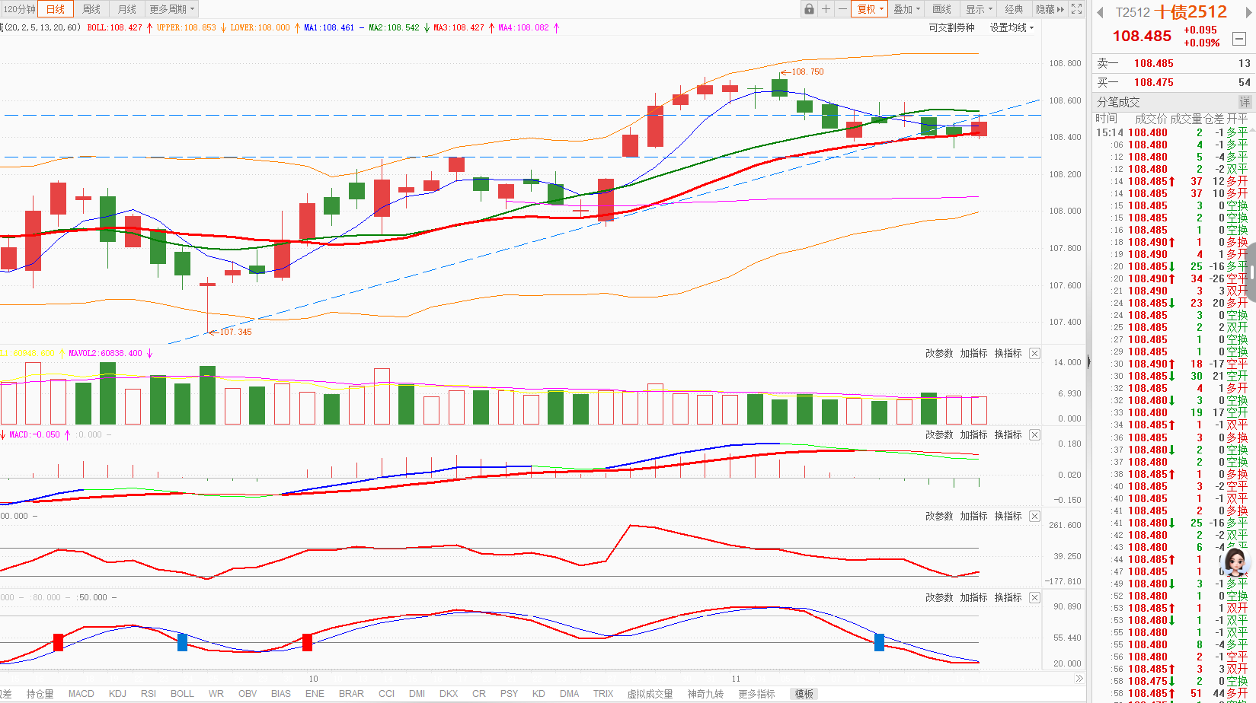The height and width of the screenshot is (703, 1256).
Task: Open the 复权 dropdown
Action: [x=870, y=9]
